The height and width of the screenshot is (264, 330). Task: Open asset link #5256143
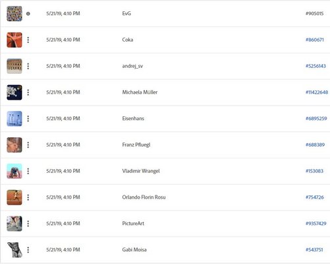[x=316, y=66]
